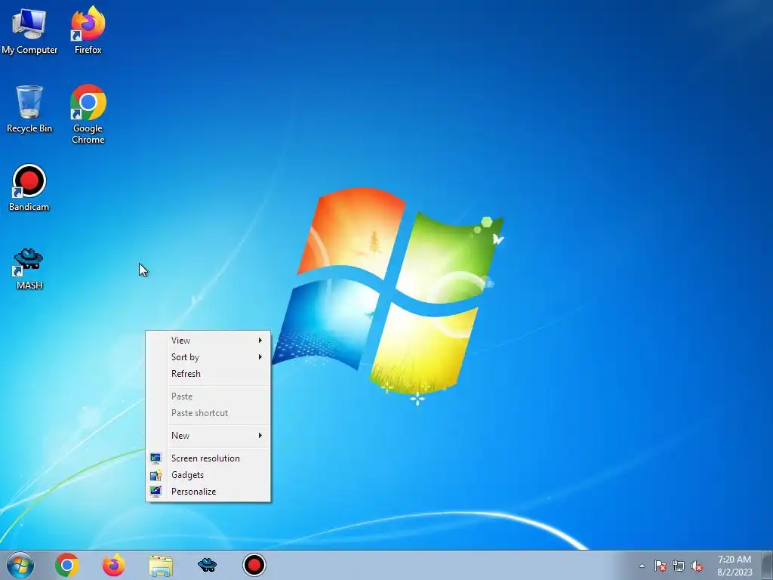
Task: Select the Recycle Bin desktop icon
Action: pyautogui.click(x=29, y=110)
